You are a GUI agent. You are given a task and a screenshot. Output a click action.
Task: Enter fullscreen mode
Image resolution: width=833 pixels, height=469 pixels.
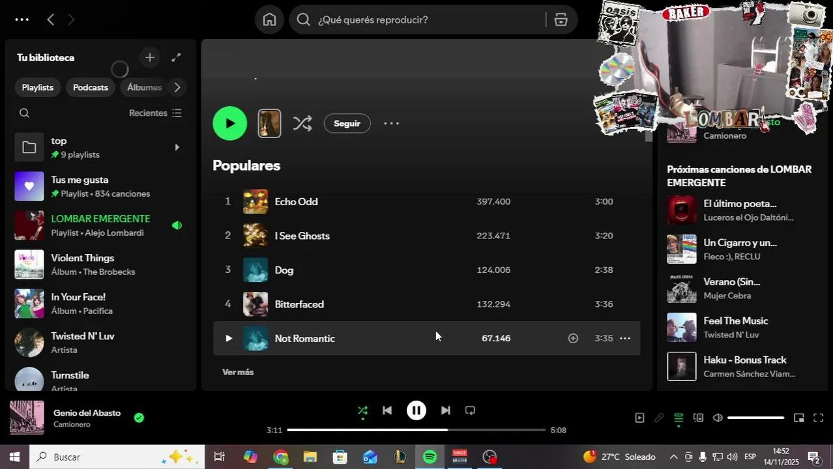click(819, 418)
